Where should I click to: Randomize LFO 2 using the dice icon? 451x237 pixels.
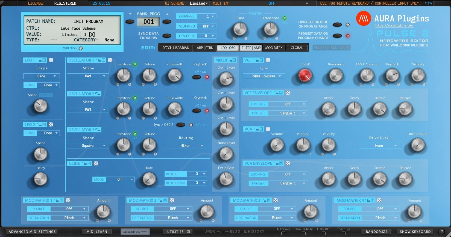coord(51,124)
